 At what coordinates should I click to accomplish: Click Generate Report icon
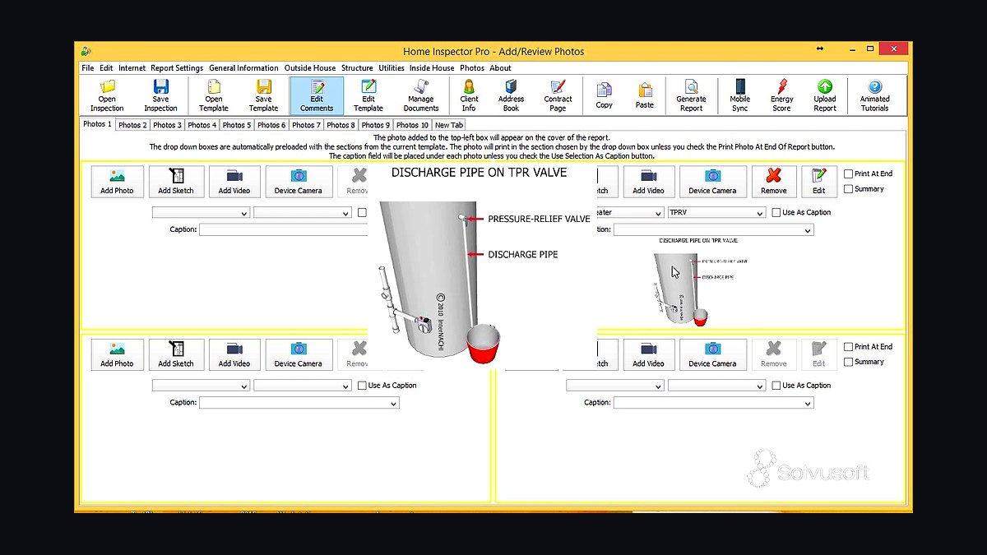(x=691, y=95)
